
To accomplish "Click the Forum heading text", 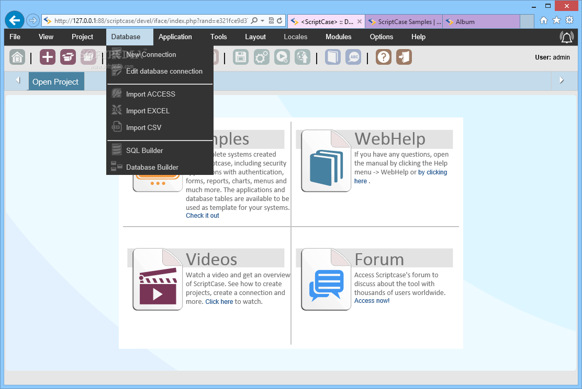I will click(379, 259).
